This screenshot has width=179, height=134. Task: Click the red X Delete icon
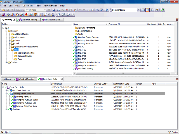click(x=67, y=10)
